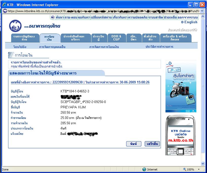Choose โอนไปยัง in the submenu
The height and width of the screenshot is (173, 207).
click(x=20, y=47)
